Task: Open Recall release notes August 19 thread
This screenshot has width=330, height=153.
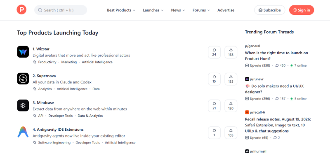Action: pyautogui.click(x=278, y=125)
